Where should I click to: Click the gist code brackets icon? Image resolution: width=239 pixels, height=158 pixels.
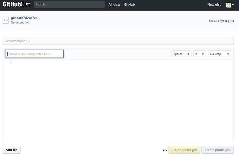point(6,20)
